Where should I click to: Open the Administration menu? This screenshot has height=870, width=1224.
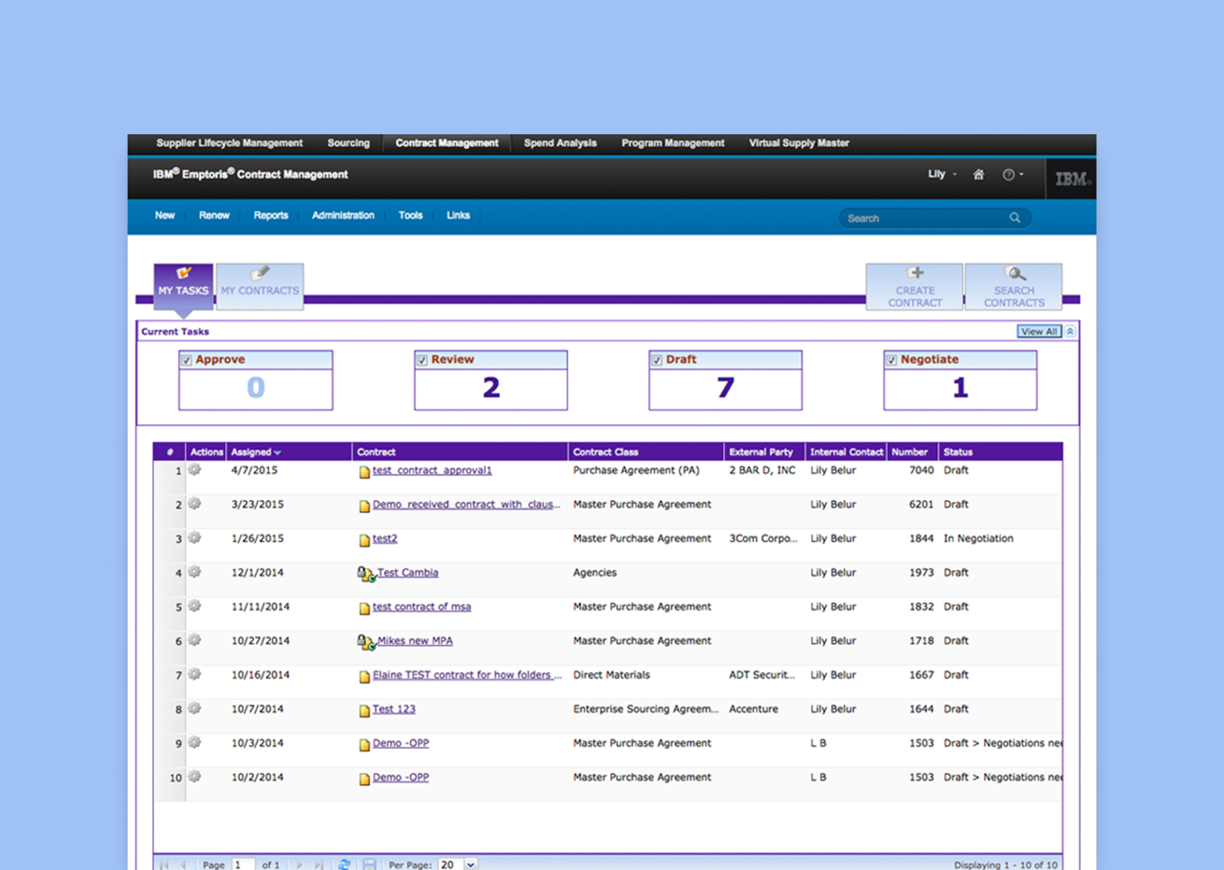[343, 215]
